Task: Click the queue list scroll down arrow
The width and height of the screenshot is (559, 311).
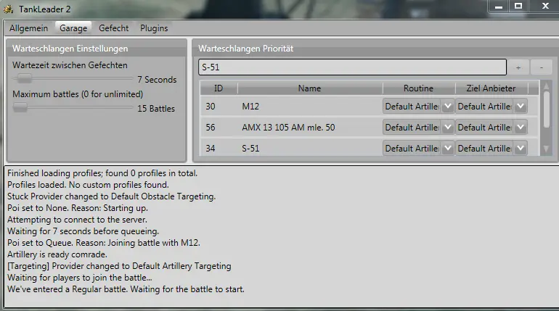Action: tap(546, 149)
